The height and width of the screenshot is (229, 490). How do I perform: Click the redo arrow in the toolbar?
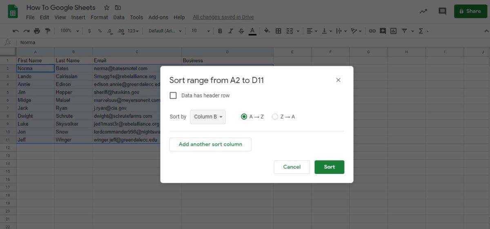[27, 31]
